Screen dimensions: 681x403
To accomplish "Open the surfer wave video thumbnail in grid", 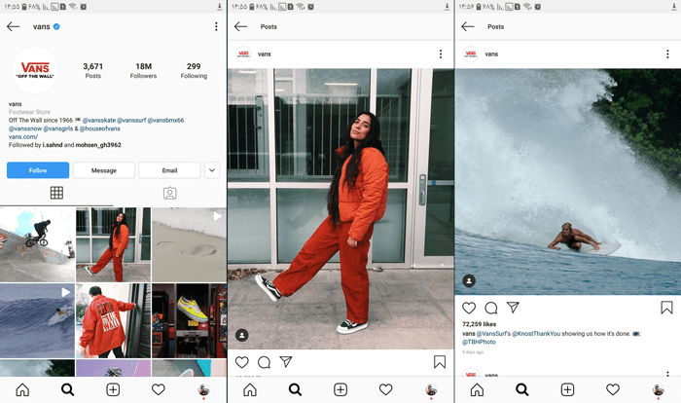I will point(37,320).
